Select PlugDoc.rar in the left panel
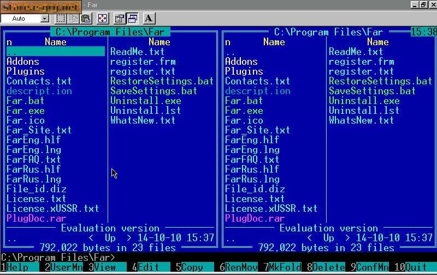The height and width of the screenshot is (275, 437). (36, 218)
